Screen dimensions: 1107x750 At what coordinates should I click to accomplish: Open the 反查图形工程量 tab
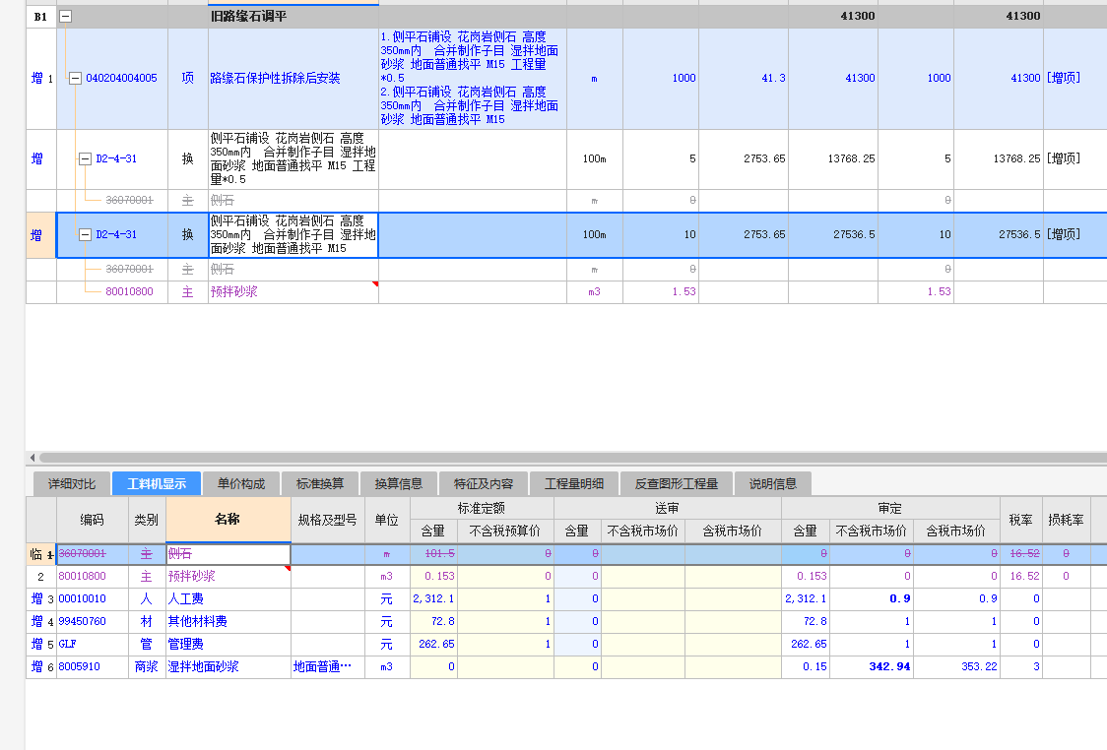pos(677,483)
